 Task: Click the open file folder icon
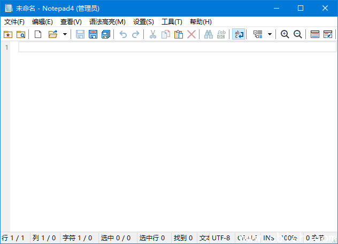tap(52, 34)
